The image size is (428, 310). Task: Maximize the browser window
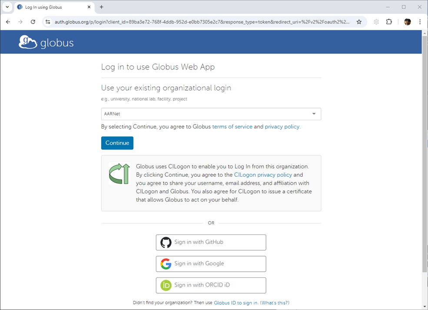[404, 7]
